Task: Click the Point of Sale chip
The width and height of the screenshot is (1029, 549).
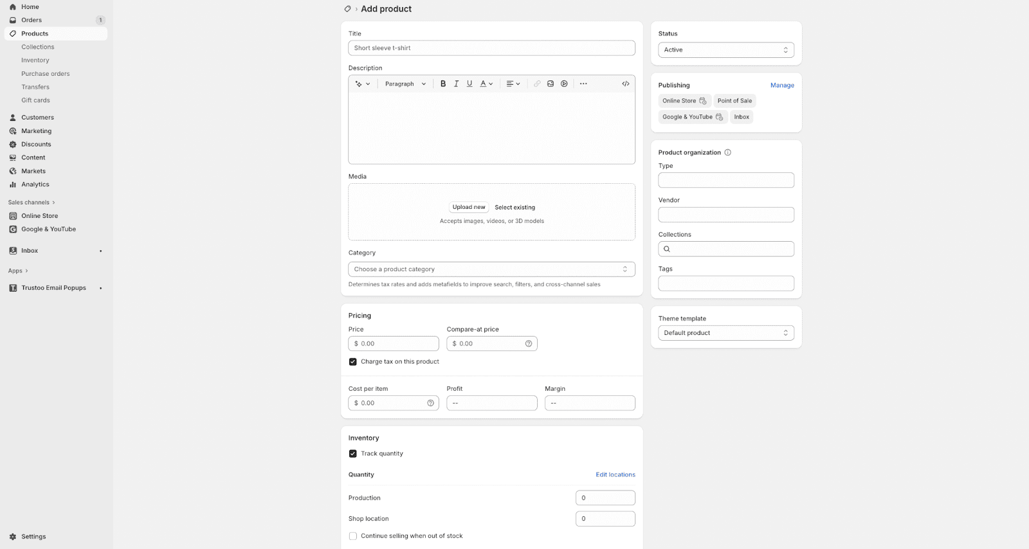Action: coord(734,101)
